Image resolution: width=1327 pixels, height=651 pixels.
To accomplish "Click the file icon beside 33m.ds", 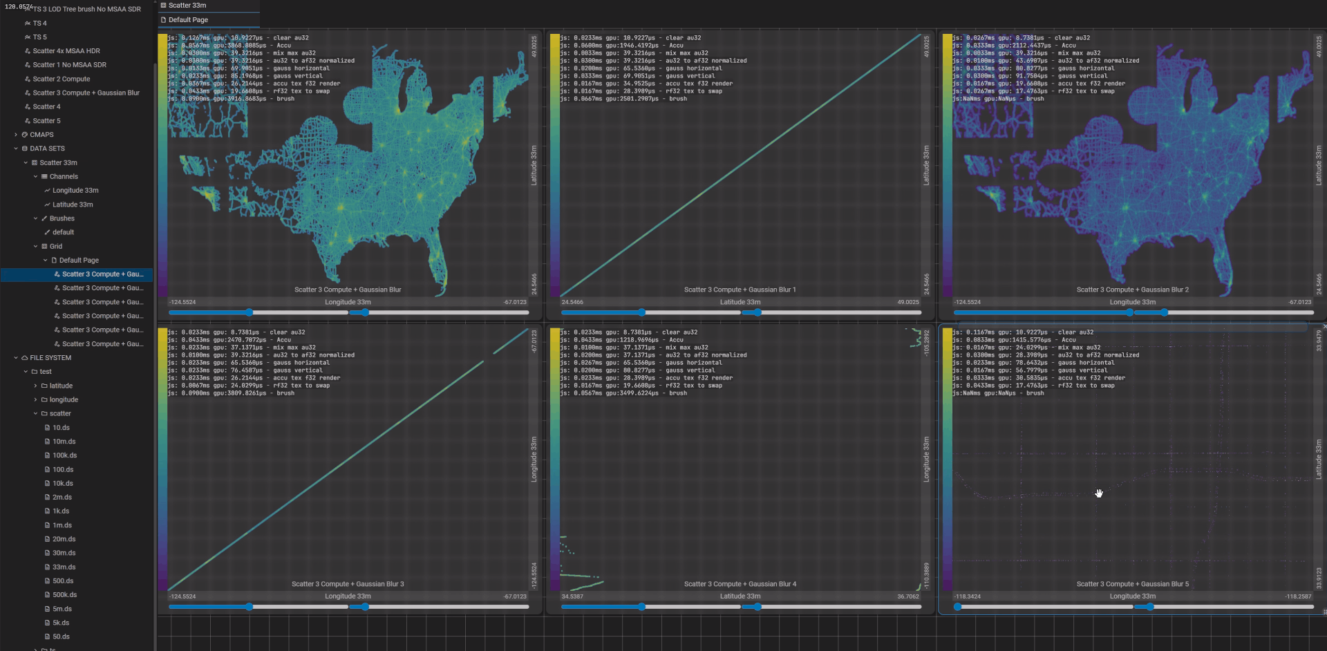I will 47,567.
